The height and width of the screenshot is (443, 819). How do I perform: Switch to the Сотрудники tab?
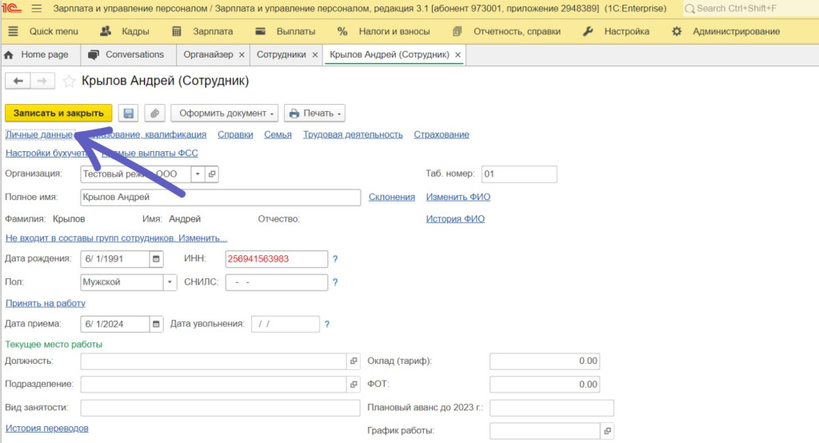[281, 54]
